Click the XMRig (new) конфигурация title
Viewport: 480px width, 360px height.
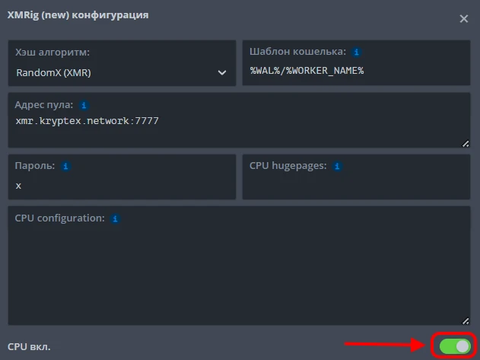click(x=78, y=14)
